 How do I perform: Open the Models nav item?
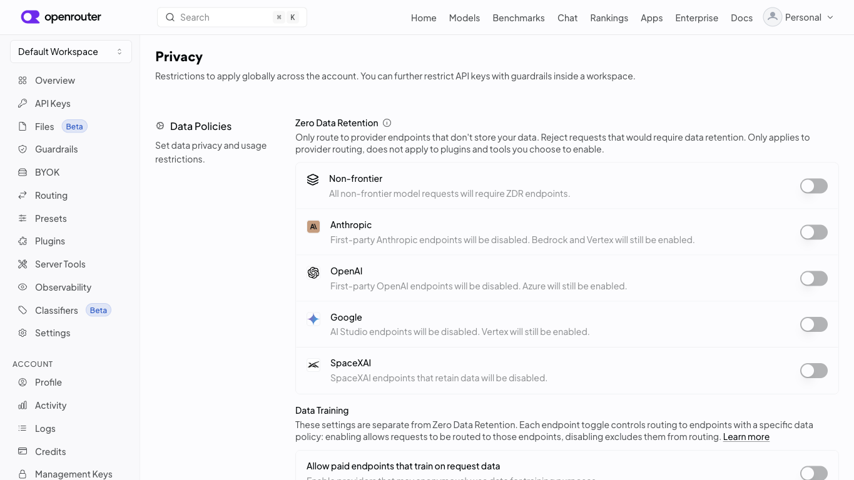point(464,17)
